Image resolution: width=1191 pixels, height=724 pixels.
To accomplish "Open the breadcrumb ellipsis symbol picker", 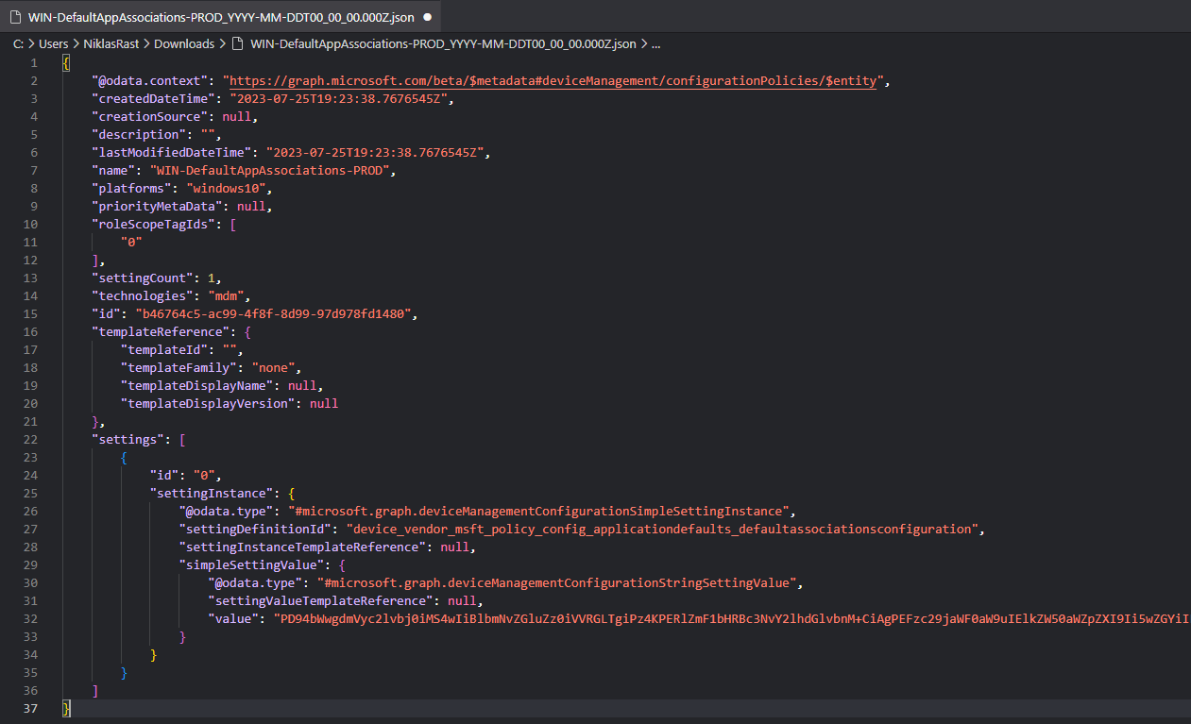I will point(655,43).
